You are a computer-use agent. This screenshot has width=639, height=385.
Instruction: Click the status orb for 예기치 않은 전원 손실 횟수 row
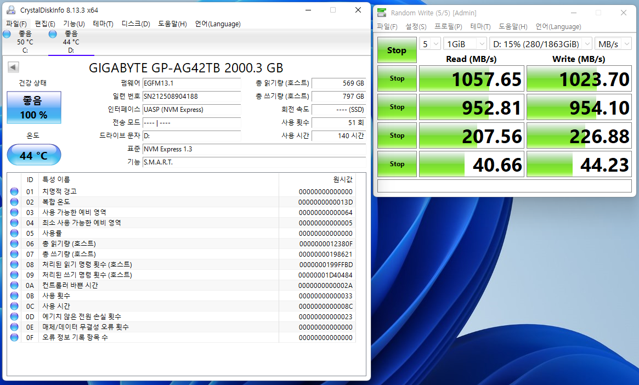coord(14,316)
